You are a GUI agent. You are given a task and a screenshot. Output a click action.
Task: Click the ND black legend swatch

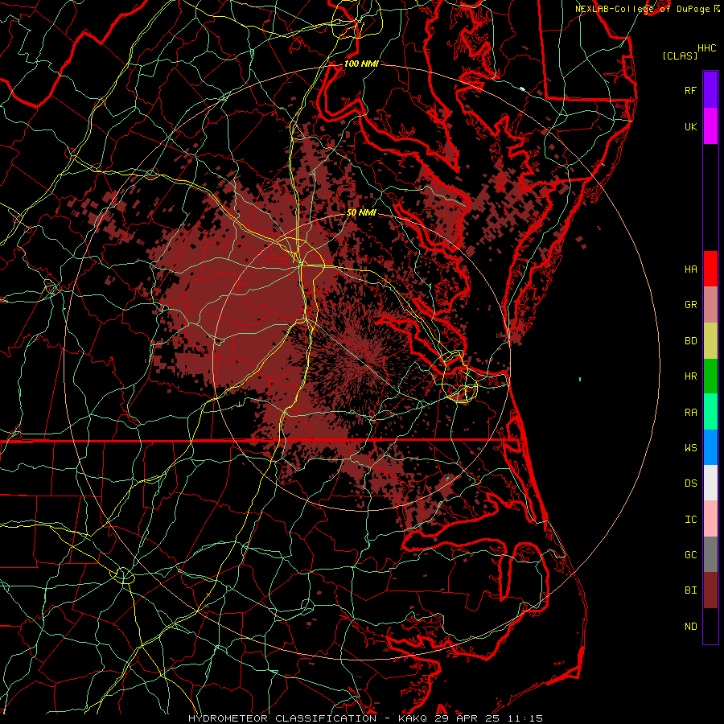tap(710, 626)
